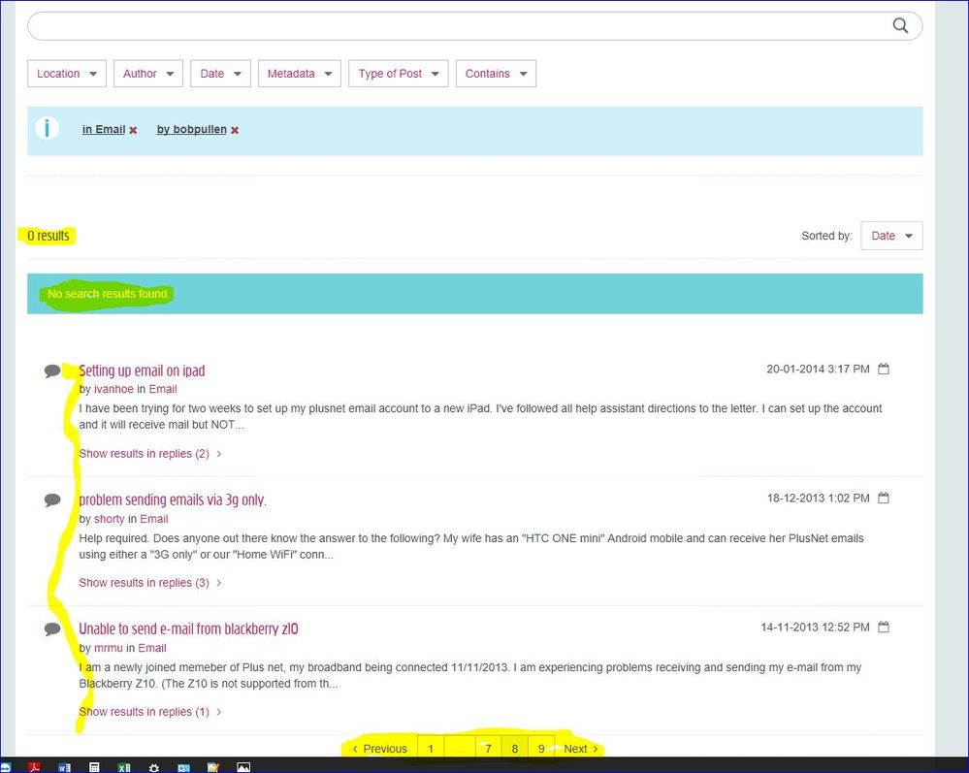The image size is (969, 773).
Task: Click the speech bubble icon beside 'Setting up email on ipad'
Action: 52,370
